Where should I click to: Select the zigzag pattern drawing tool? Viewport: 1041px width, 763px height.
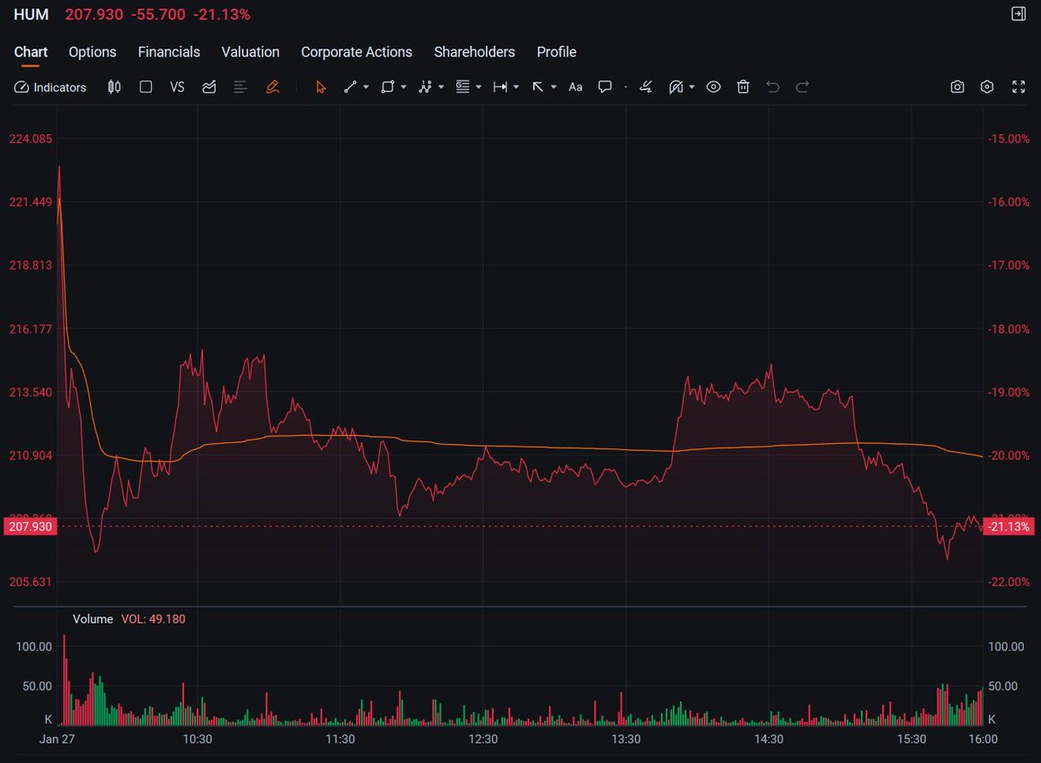[425, 87]
